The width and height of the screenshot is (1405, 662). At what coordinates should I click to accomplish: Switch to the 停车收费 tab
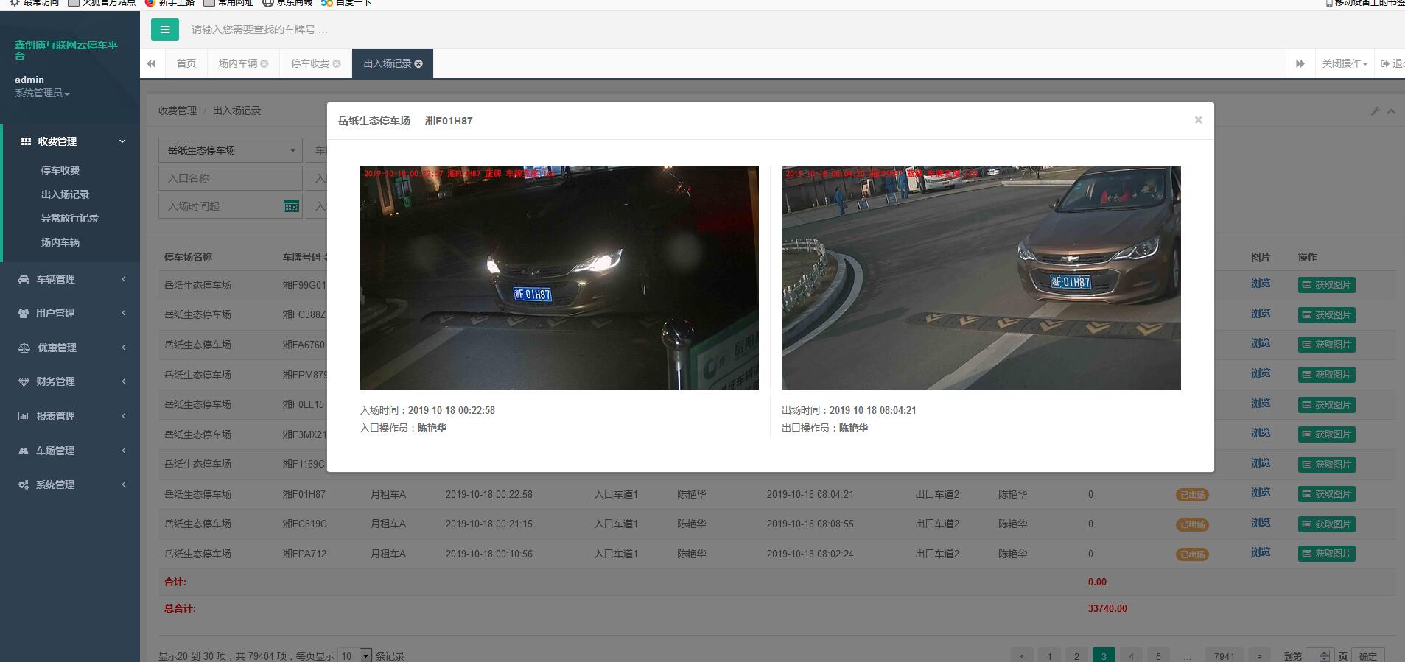click(x=310, y=63)
